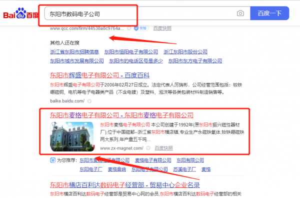Open result 东阳市辉盛电子有限公司 - 百度百科

[99, 75]
